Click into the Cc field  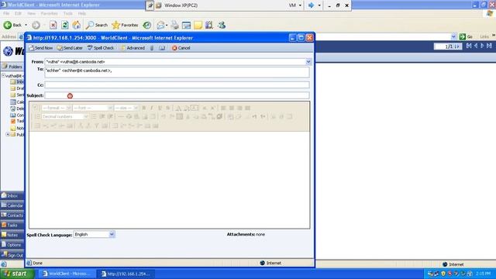[x=177, y=84]
